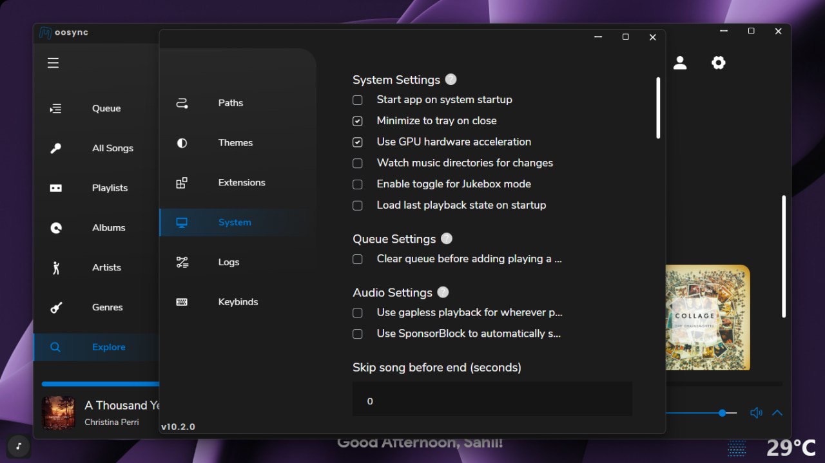Click the help icon next to Audio Settings

[443, 292]
